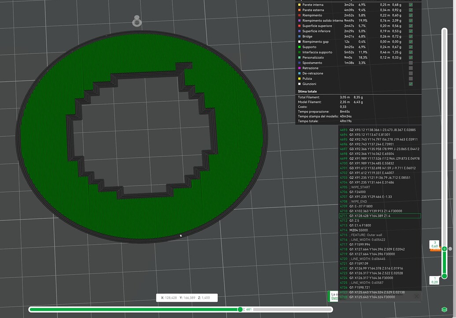This screenshot has height=318, width=456.
Task: Toggle Parete interna visibility checkbox
Action: pos(411,5)
